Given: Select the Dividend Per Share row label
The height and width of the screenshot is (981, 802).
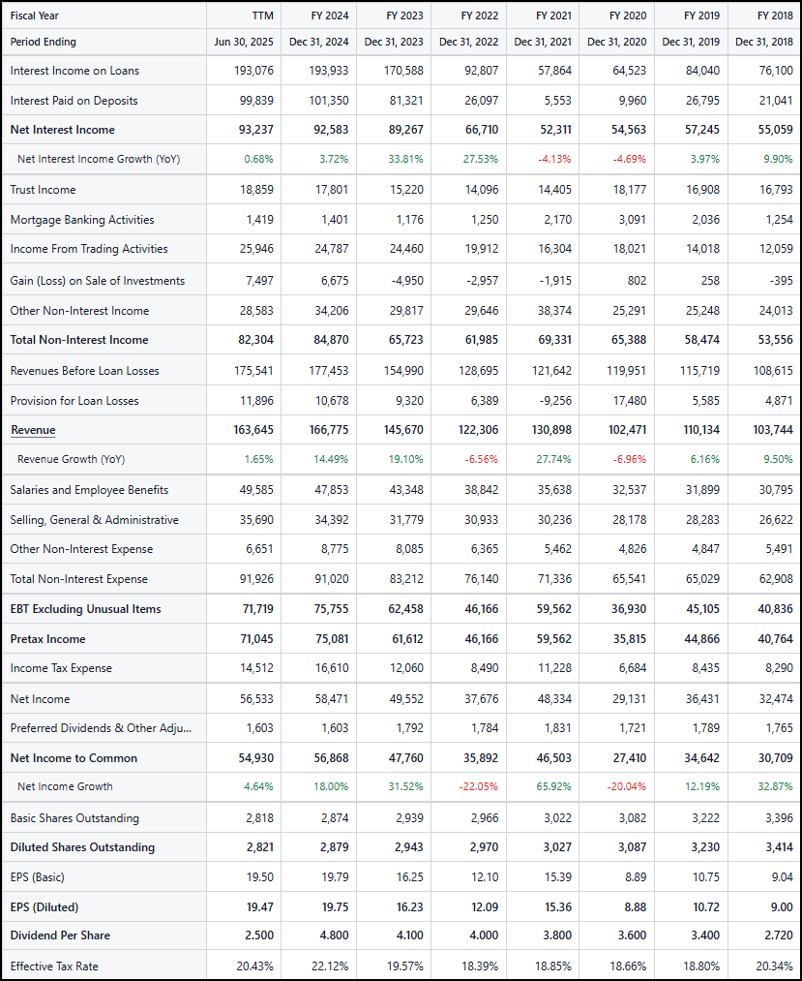Looking at the screenshot, I should click(60, 935).
